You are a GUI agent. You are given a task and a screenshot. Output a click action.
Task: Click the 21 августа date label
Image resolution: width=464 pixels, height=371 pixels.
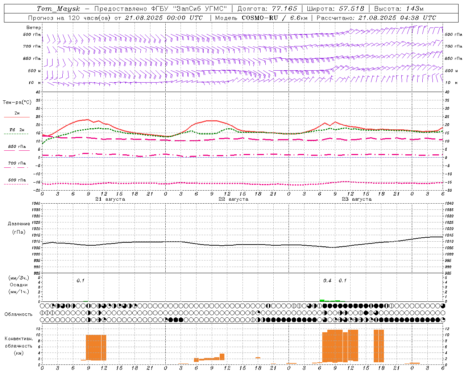(110, 199)
